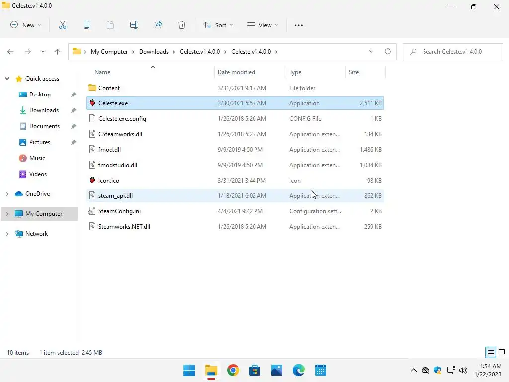Expand address bar history dropdown
509x382 pixels.
[371, 51]
